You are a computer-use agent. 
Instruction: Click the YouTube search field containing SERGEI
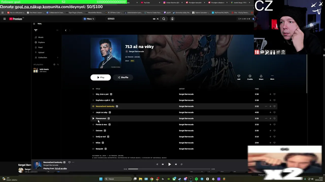[x=129, y=19]
